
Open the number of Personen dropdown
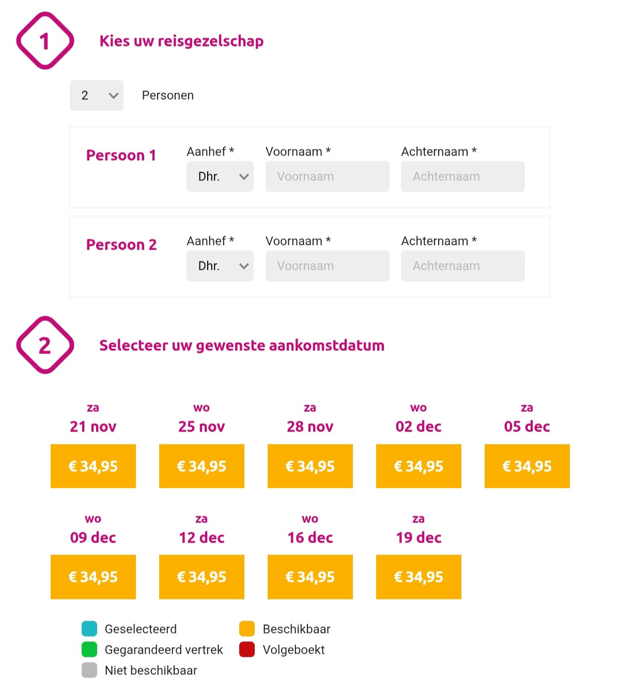[x=97, y=95]
